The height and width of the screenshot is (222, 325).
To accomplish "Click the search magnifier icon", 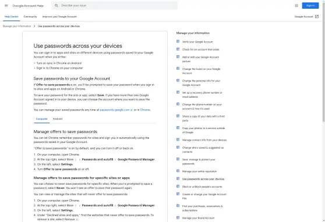I will [56, 6].
